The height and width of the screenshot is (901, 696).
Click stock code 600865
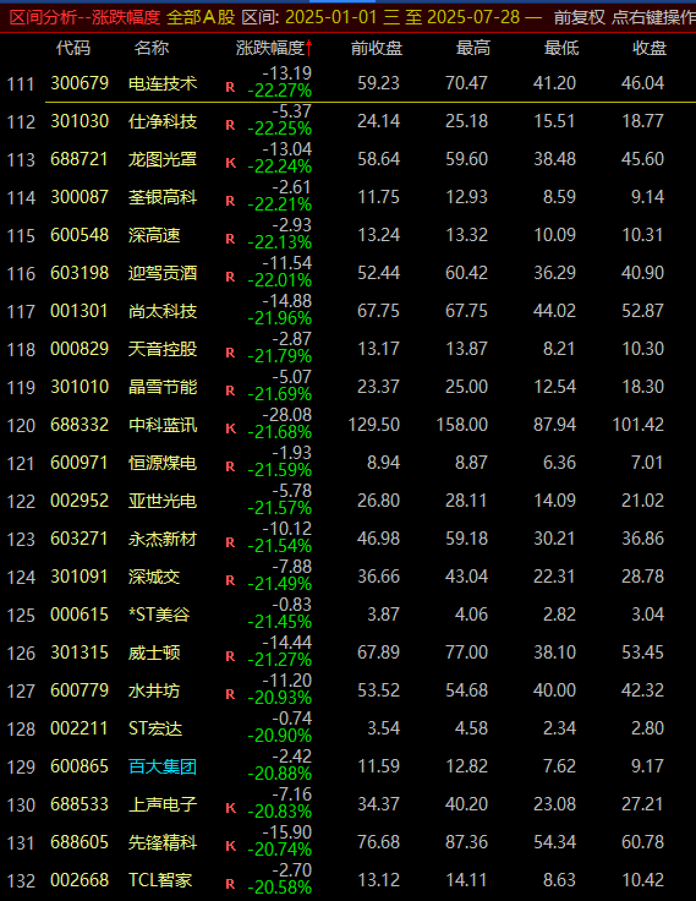(80, 766)
